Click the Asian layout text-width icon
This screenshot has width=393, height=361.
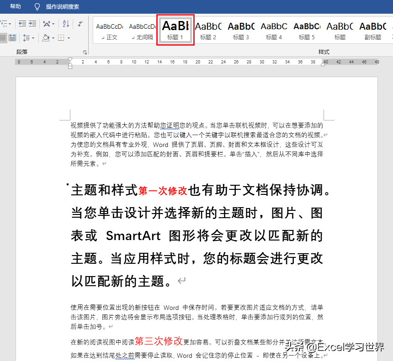click(x=47, y=24)
